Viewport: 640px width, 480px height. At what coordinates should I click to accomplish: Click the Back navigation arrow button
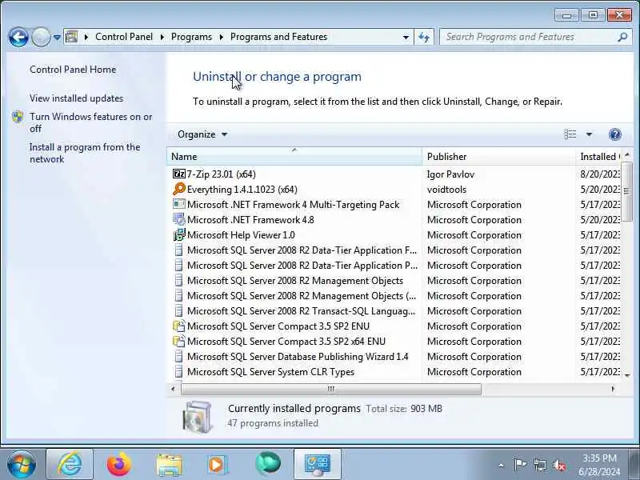[18, 37]
